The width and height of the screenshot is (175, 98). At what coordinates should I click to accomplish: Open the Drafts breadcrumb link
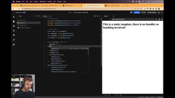70,13
